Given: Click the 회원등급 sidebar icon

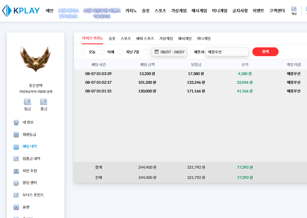Looking at the screenshot, I should pyautogui.click(x=16, y=135).
